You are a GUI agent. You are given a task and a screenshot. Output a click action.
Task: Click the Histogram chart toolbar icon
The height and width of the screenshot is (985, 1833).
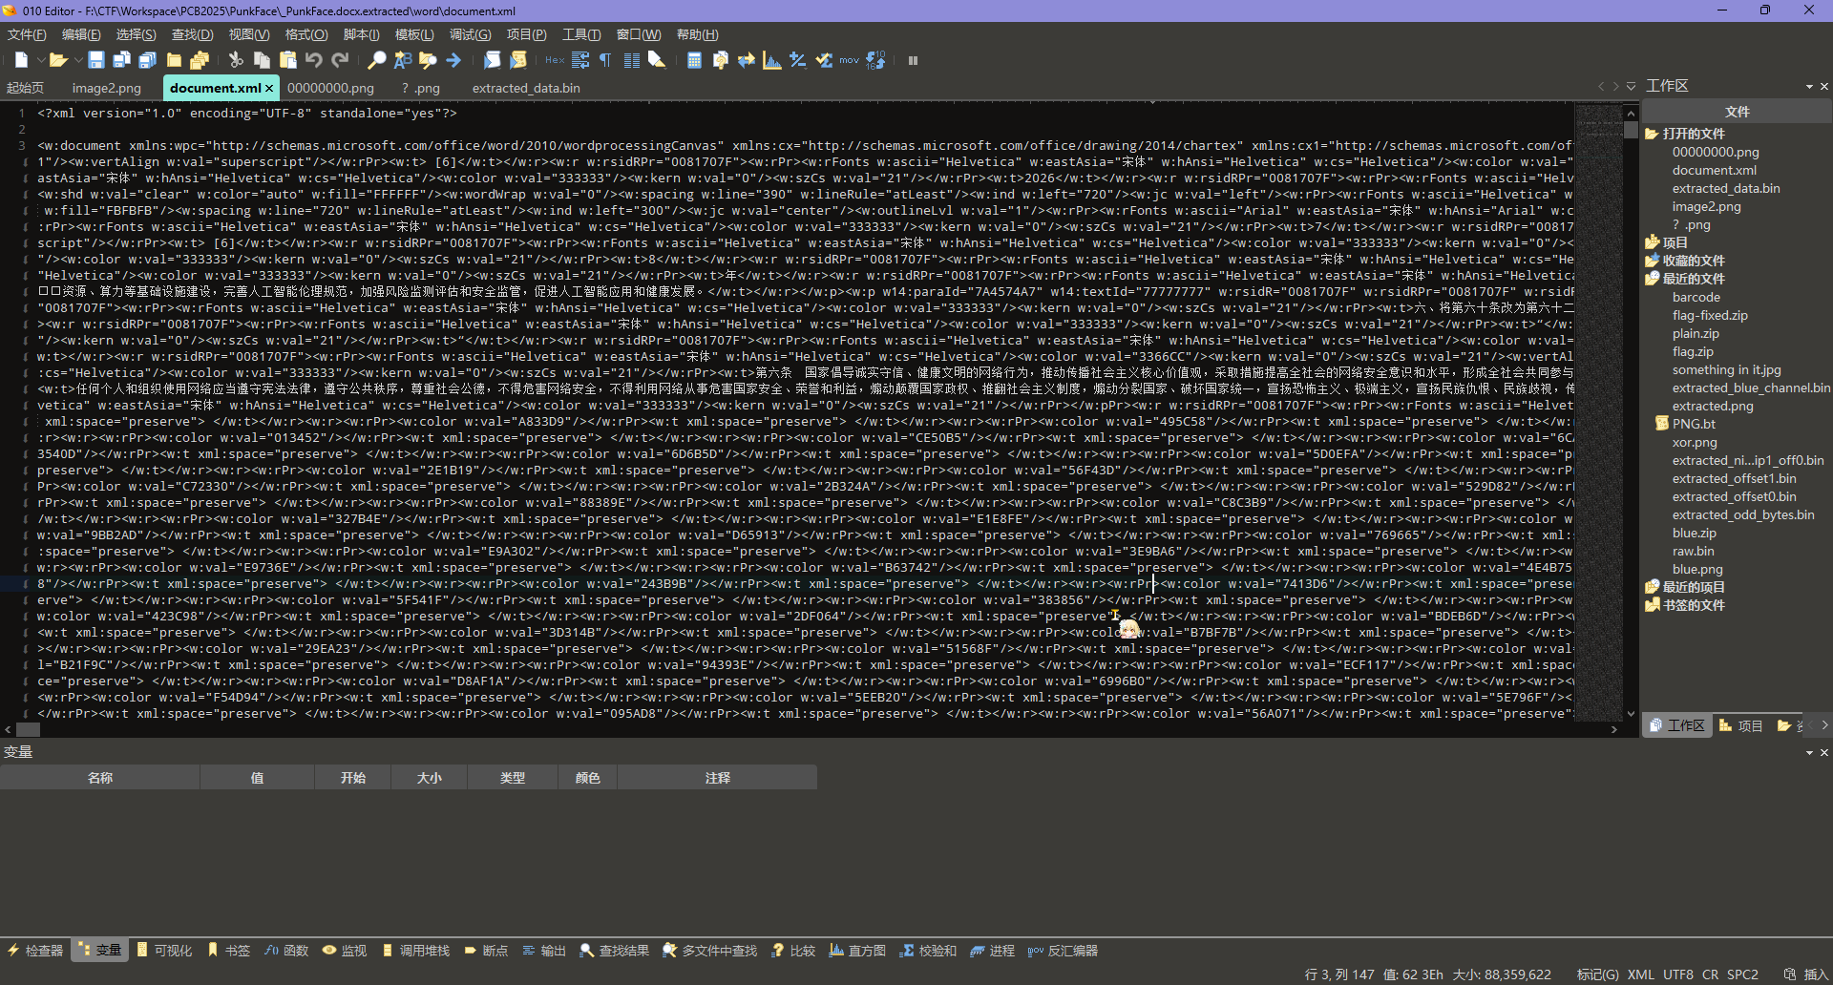pyautogui.click(x=771, y=60)
